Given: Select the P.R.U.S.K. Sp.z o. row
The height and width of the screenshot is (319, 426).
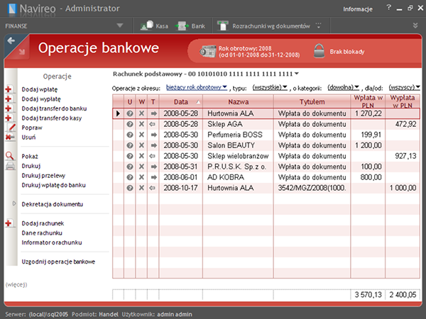Looking at the screenshot, I should coord(232,166).
